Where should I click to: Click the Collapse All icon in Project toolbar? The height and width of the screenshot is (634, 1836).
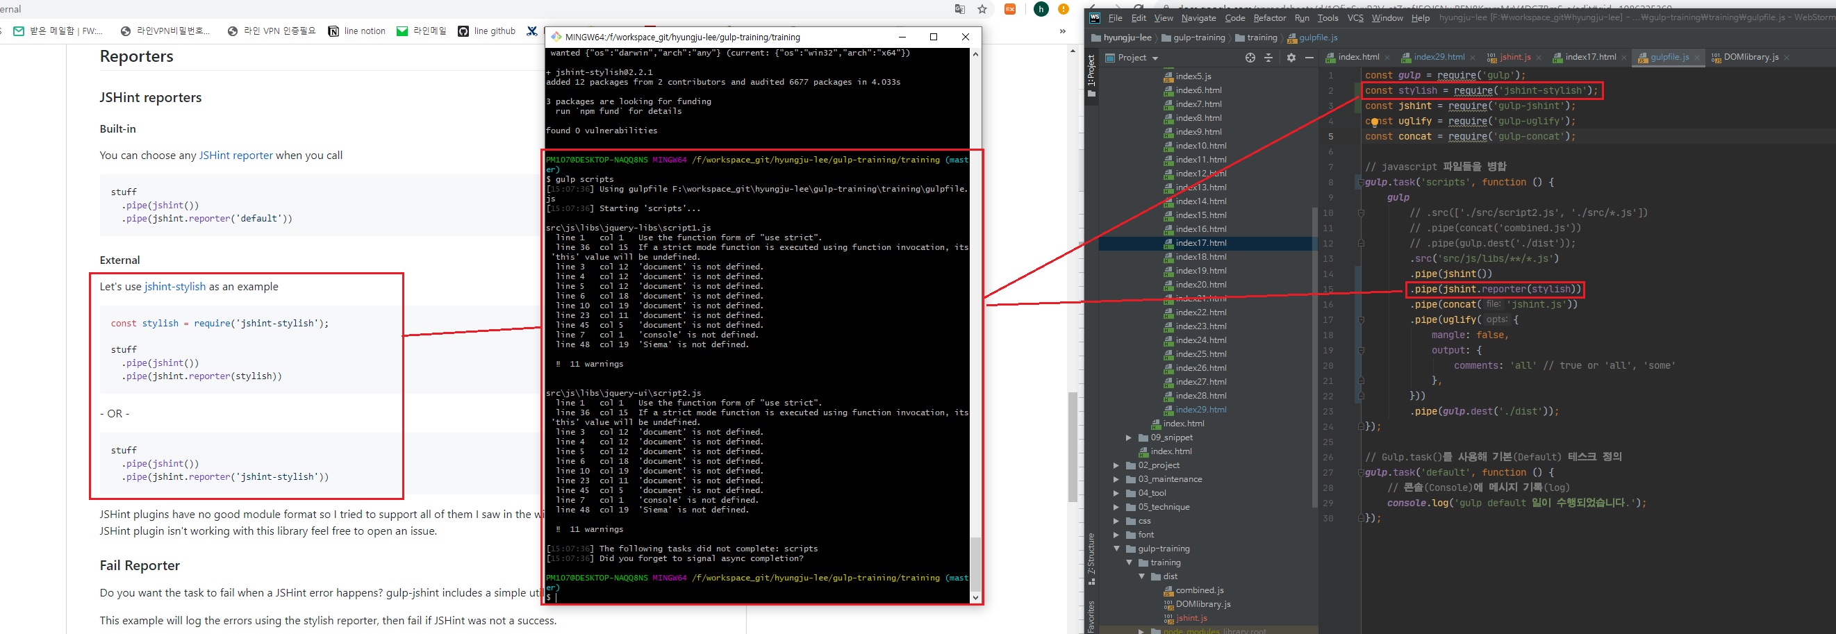coord(1268,58)
